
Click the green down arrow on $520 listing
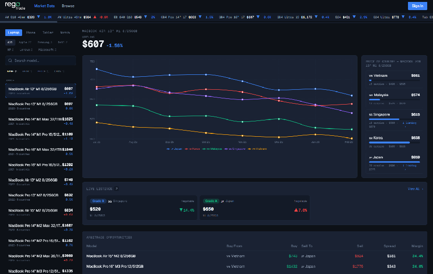click(181, 210)
